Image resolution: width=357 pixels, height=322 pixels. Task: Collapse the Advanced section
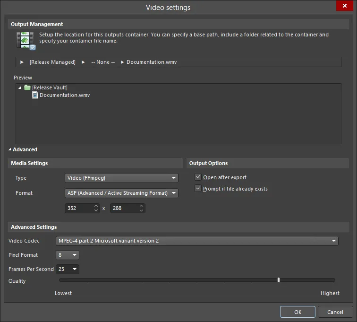(x=10, y=149)
